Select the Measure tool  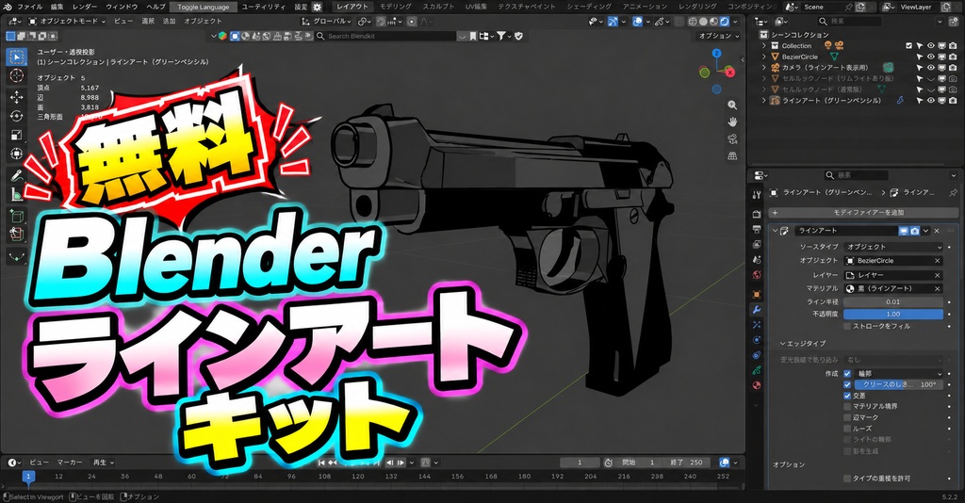coord(17,194)
